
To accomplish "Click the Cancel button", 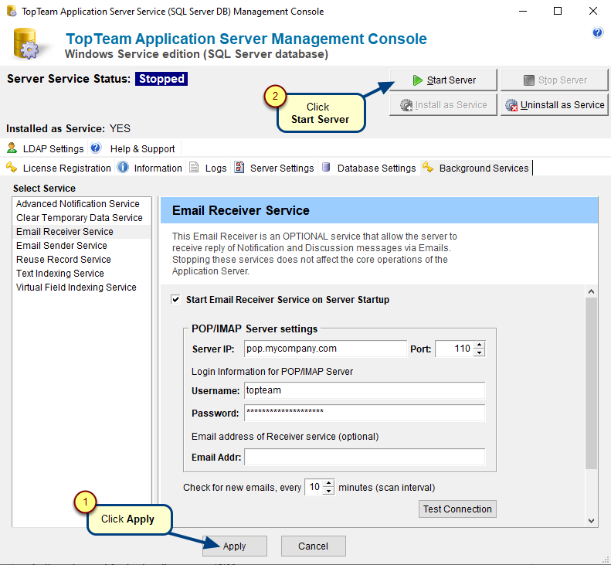I will (314, 546).
